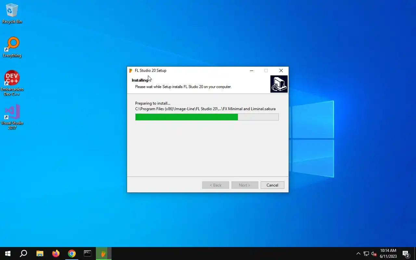Open the Windows Start menu

[x=8, y=253]
